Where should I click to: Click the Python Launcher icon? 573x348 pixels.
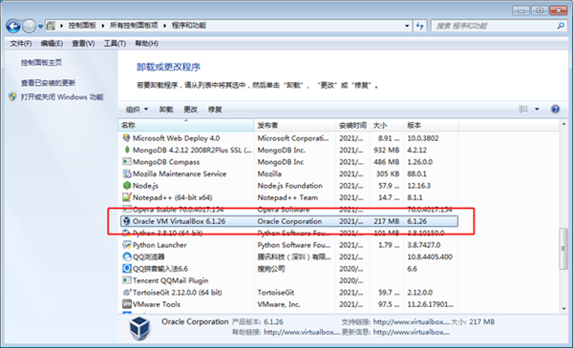[126, 245]
